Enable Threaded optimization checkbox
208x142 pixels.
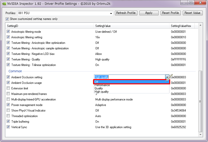tap(8, 116)
